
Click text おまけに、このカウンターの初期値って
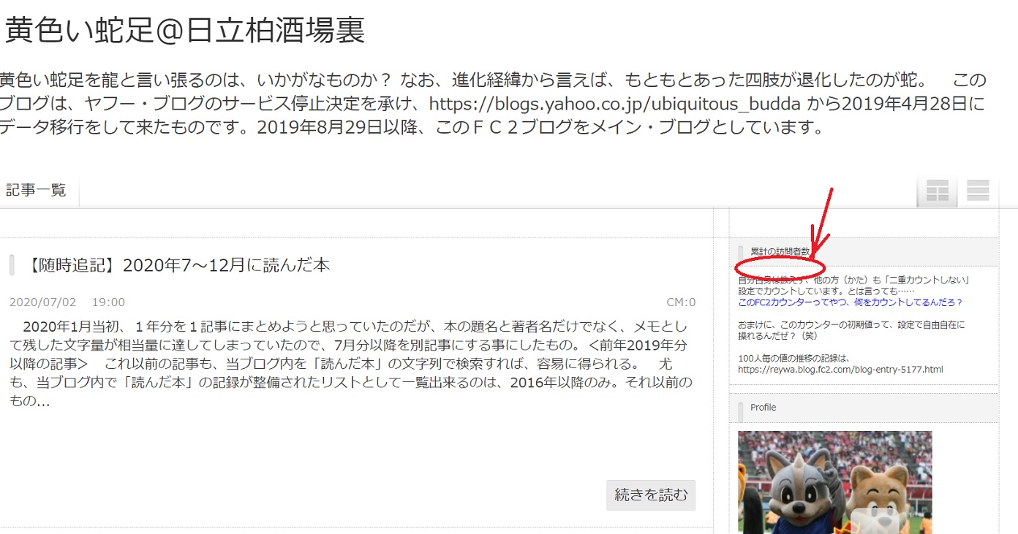pos(851,330)
